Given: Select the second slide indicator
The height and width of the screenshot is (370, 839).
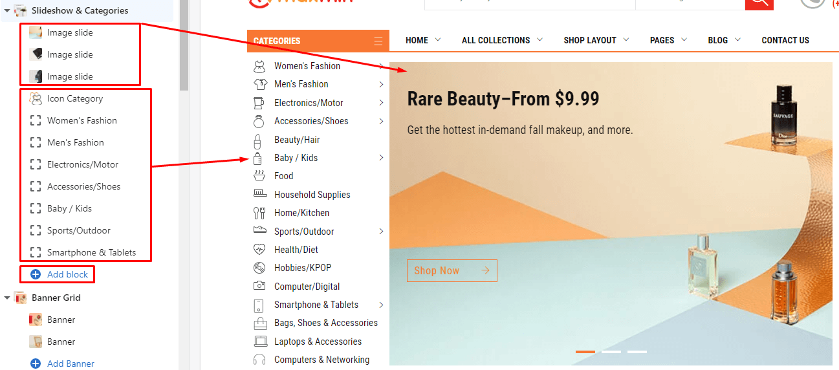Looking at the screenshot, I should 611,352.
